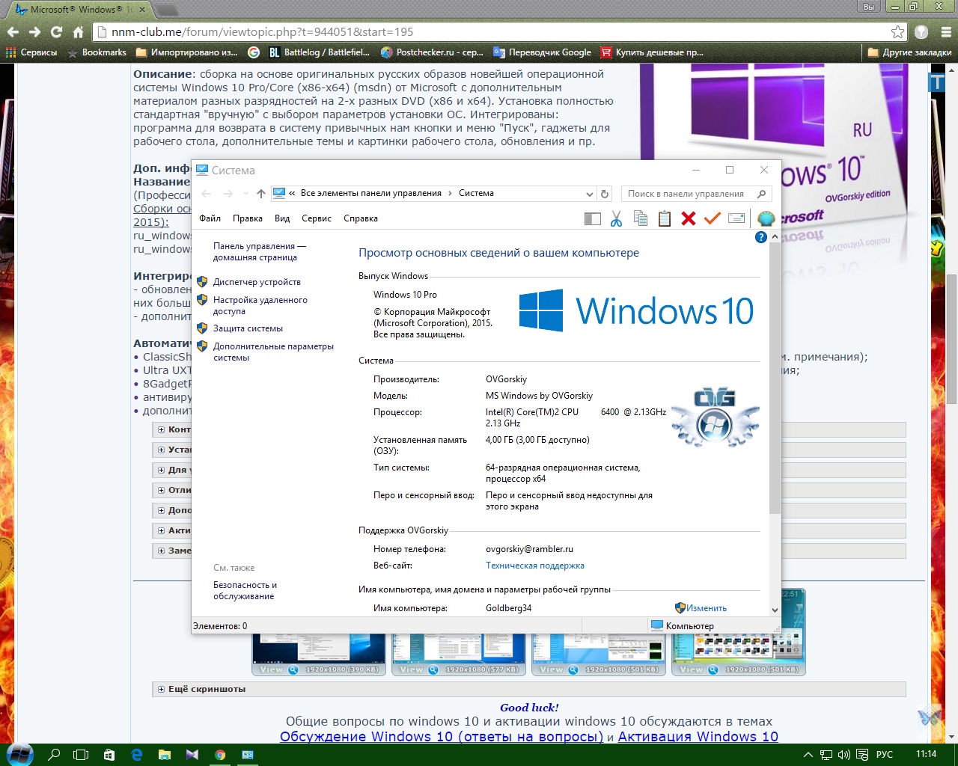Open the Windows Start button
This screenshot has height=766, width=958.
[19, 755]
